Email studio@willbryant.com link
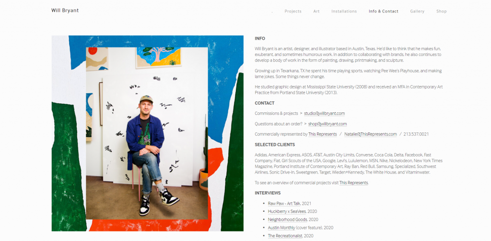The image size is (491, 241). click(325, 113)
